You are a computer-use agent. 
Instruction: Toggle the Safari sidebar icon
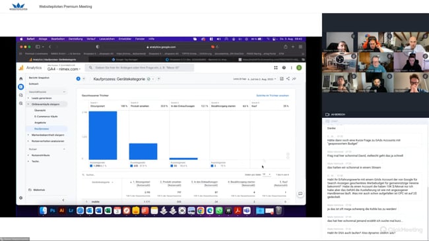[x=38, y=47]
